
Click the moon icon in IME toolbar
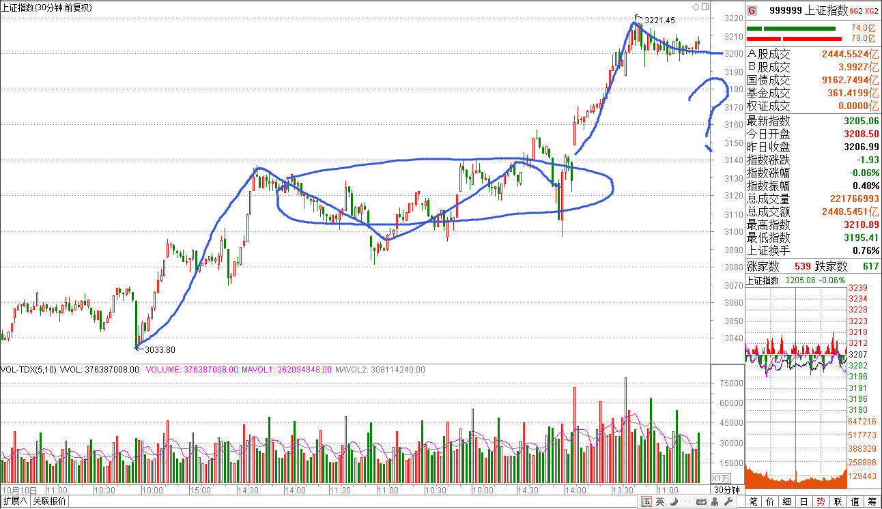coord(673,502)
